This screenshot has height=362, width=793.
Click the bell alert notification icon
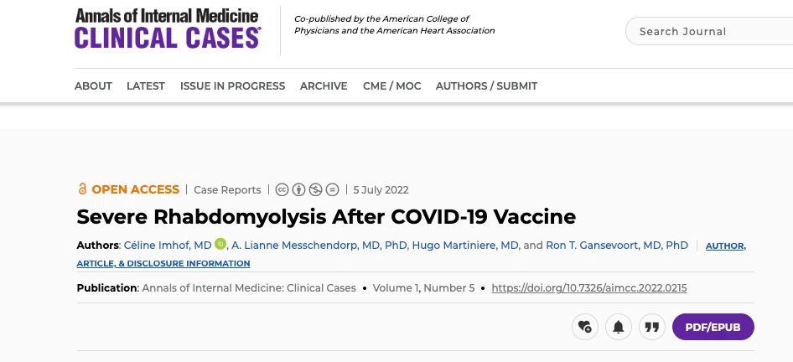(618, 327)
